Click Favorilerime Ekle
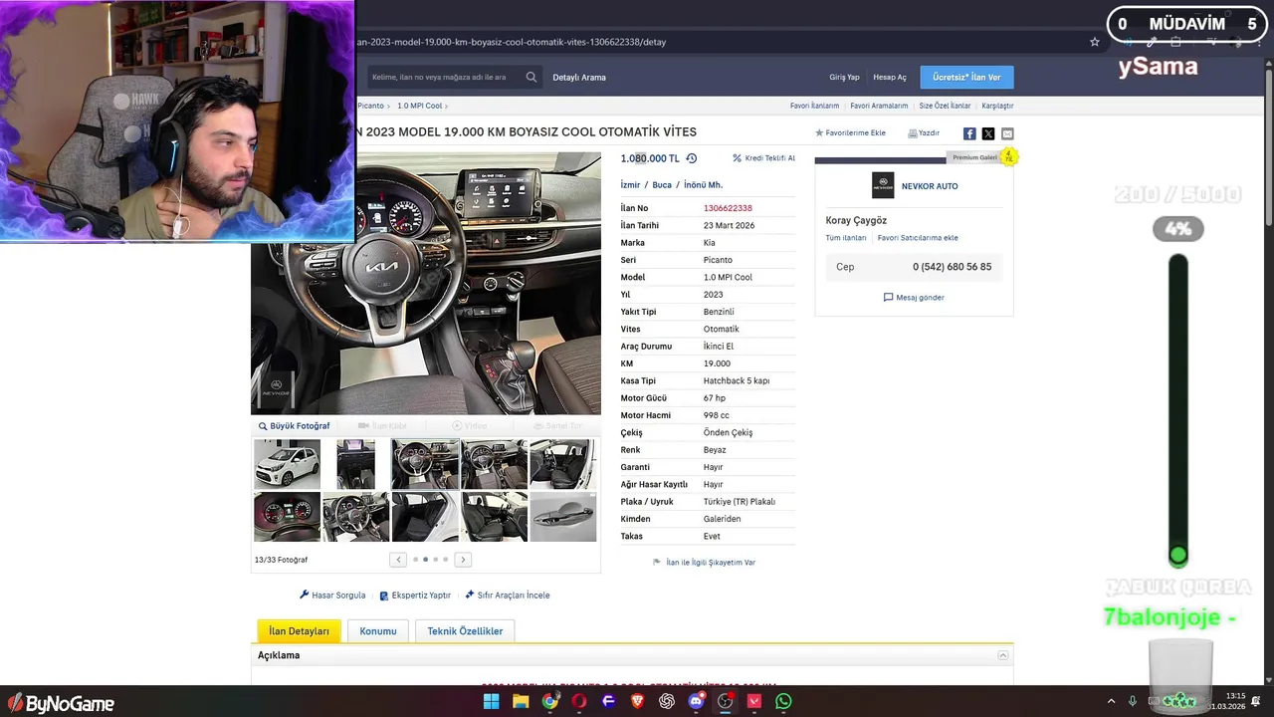Viewport: 1274px width, 717px height. [850, 132]
